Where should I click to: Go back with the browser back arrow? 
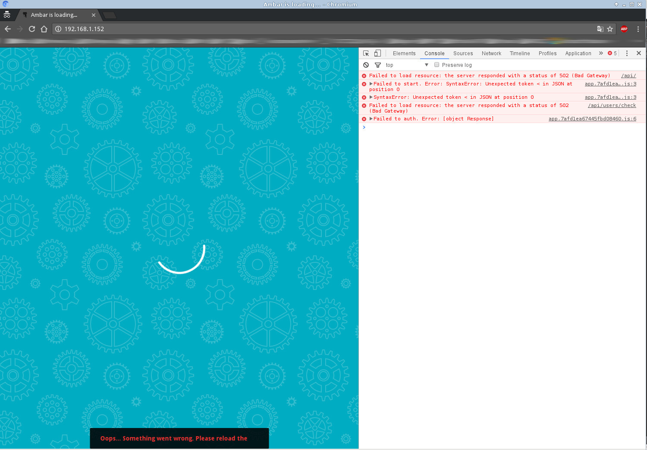point(8,29)
